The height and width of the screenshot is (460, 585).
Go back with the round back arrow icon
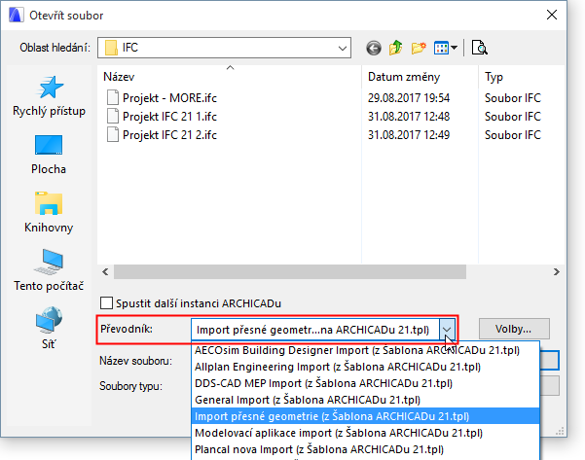click(x=374, y=48)
